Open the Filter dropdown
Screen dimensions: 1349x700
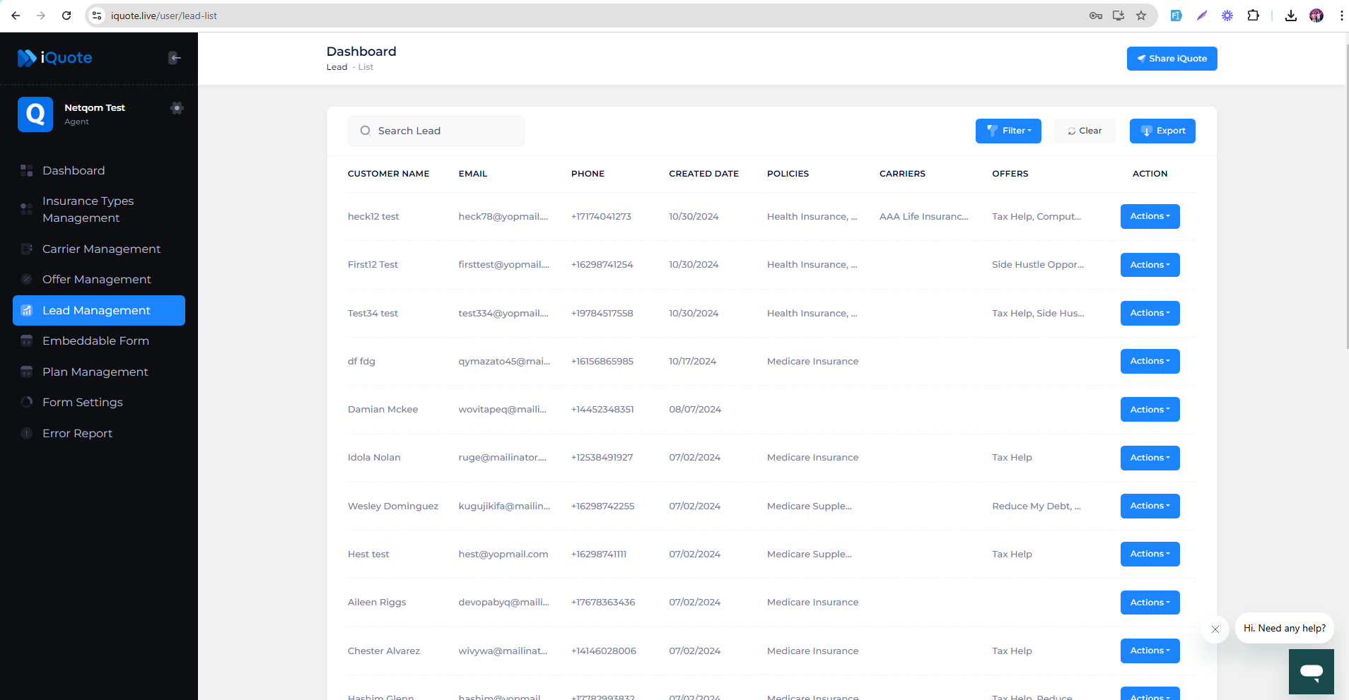(1008, 131)
